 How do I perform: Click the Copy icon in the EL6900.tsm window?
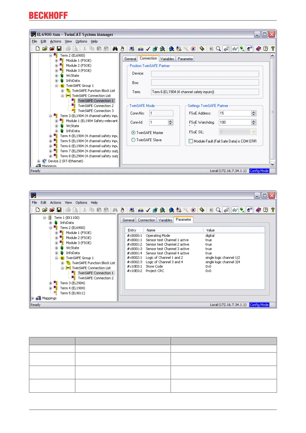[x=92, y=49]
